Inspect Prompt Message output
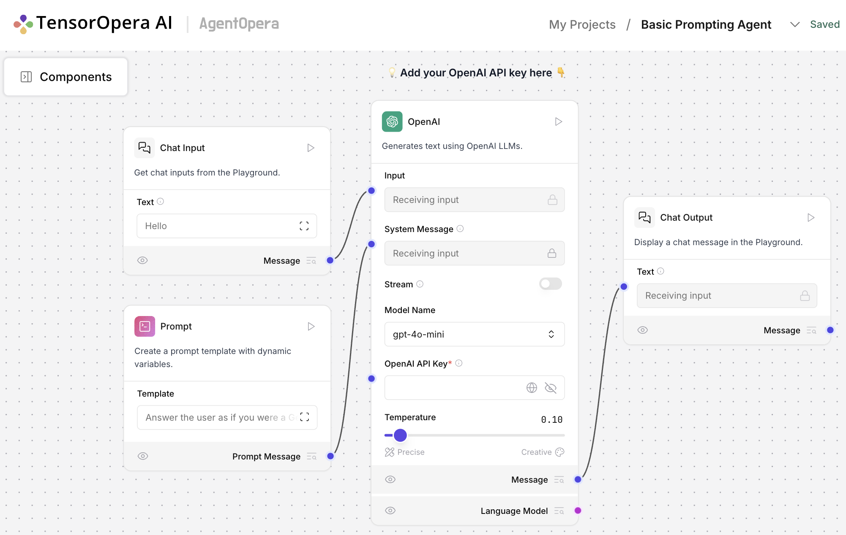 click(312, 457)
